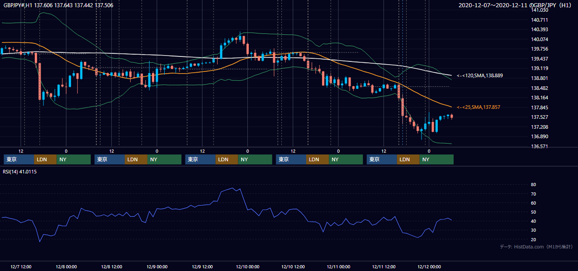Click the 138.164 price axis label
The image size is (578, 271).
coord(540,98)
